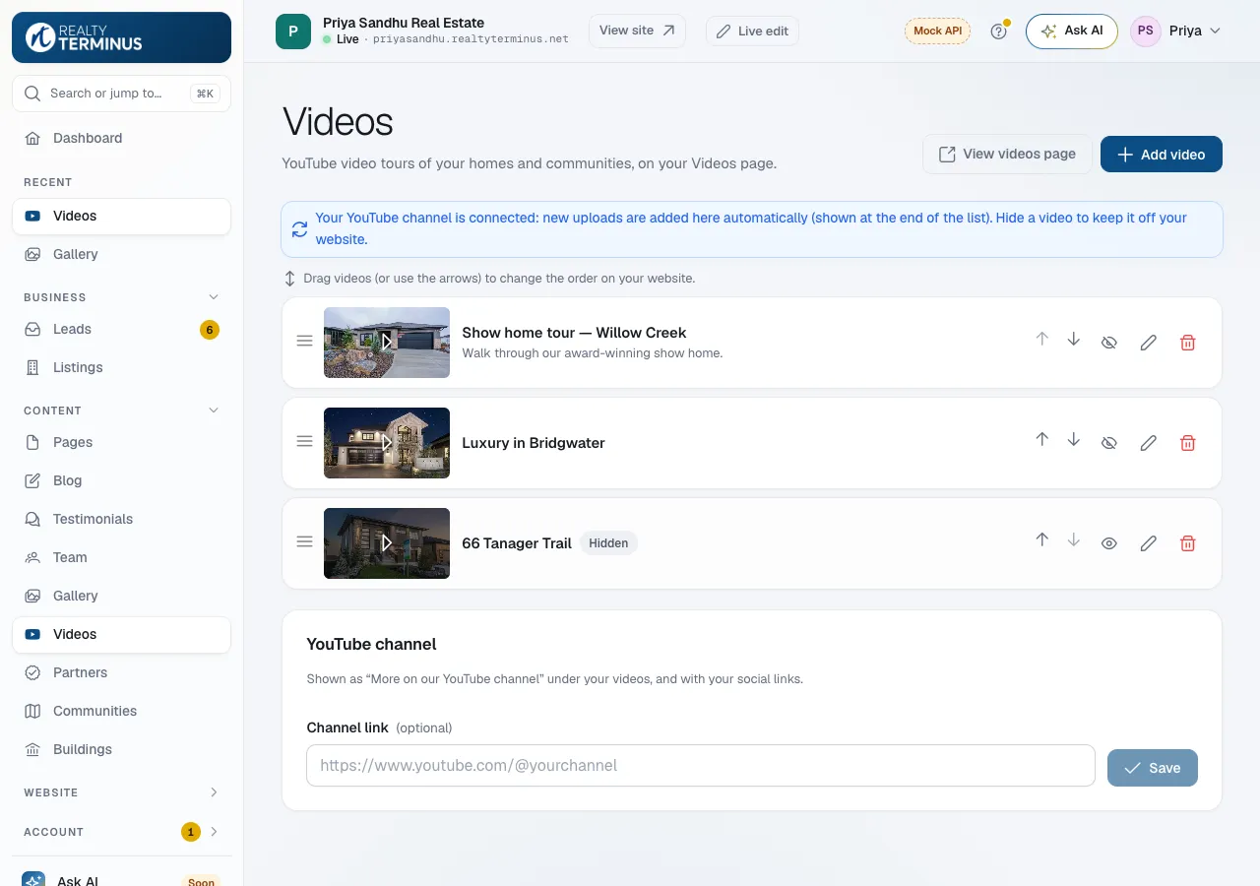Image resolution: width=1260 pixels, height=886 pixels.
Task: Open Communities in the sidebar
Action: pyautogui.click(x=121, y=711)
